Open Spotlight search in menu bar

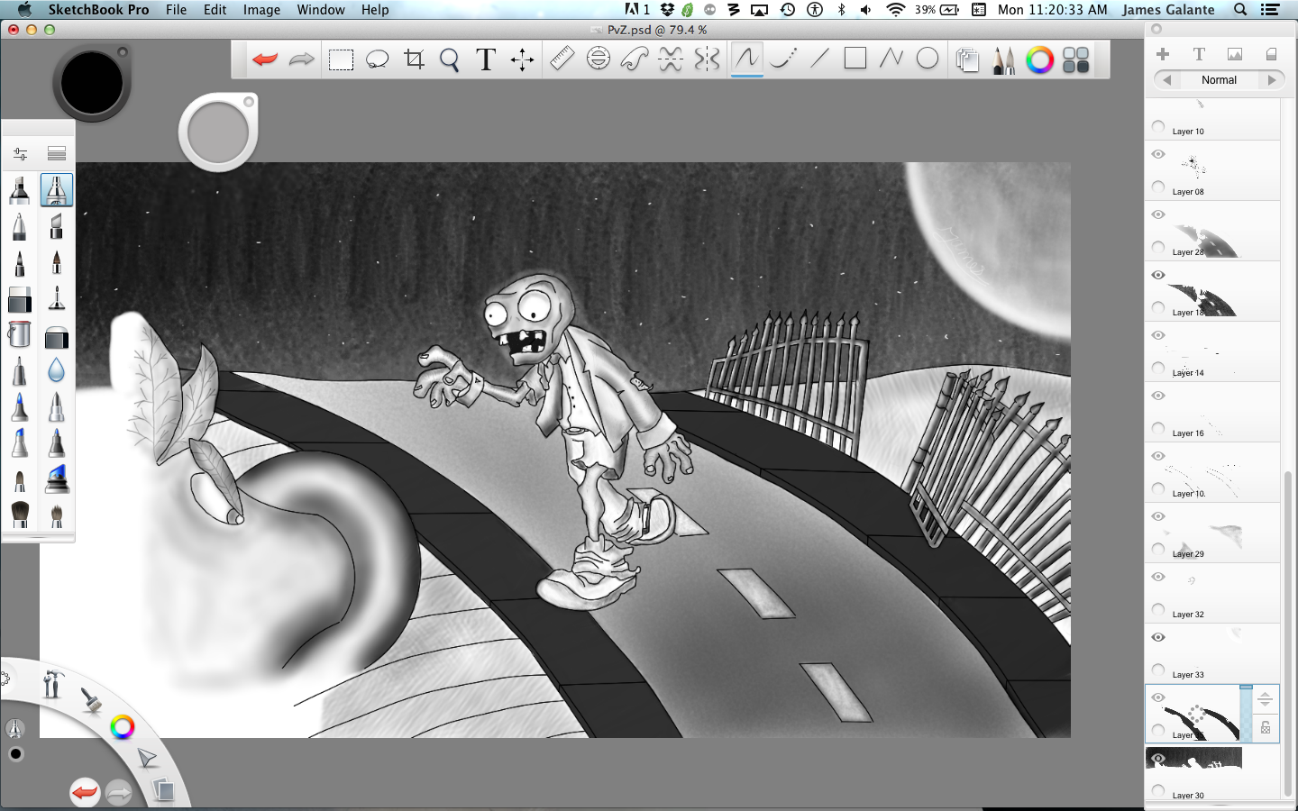(x=1240, y=10)
